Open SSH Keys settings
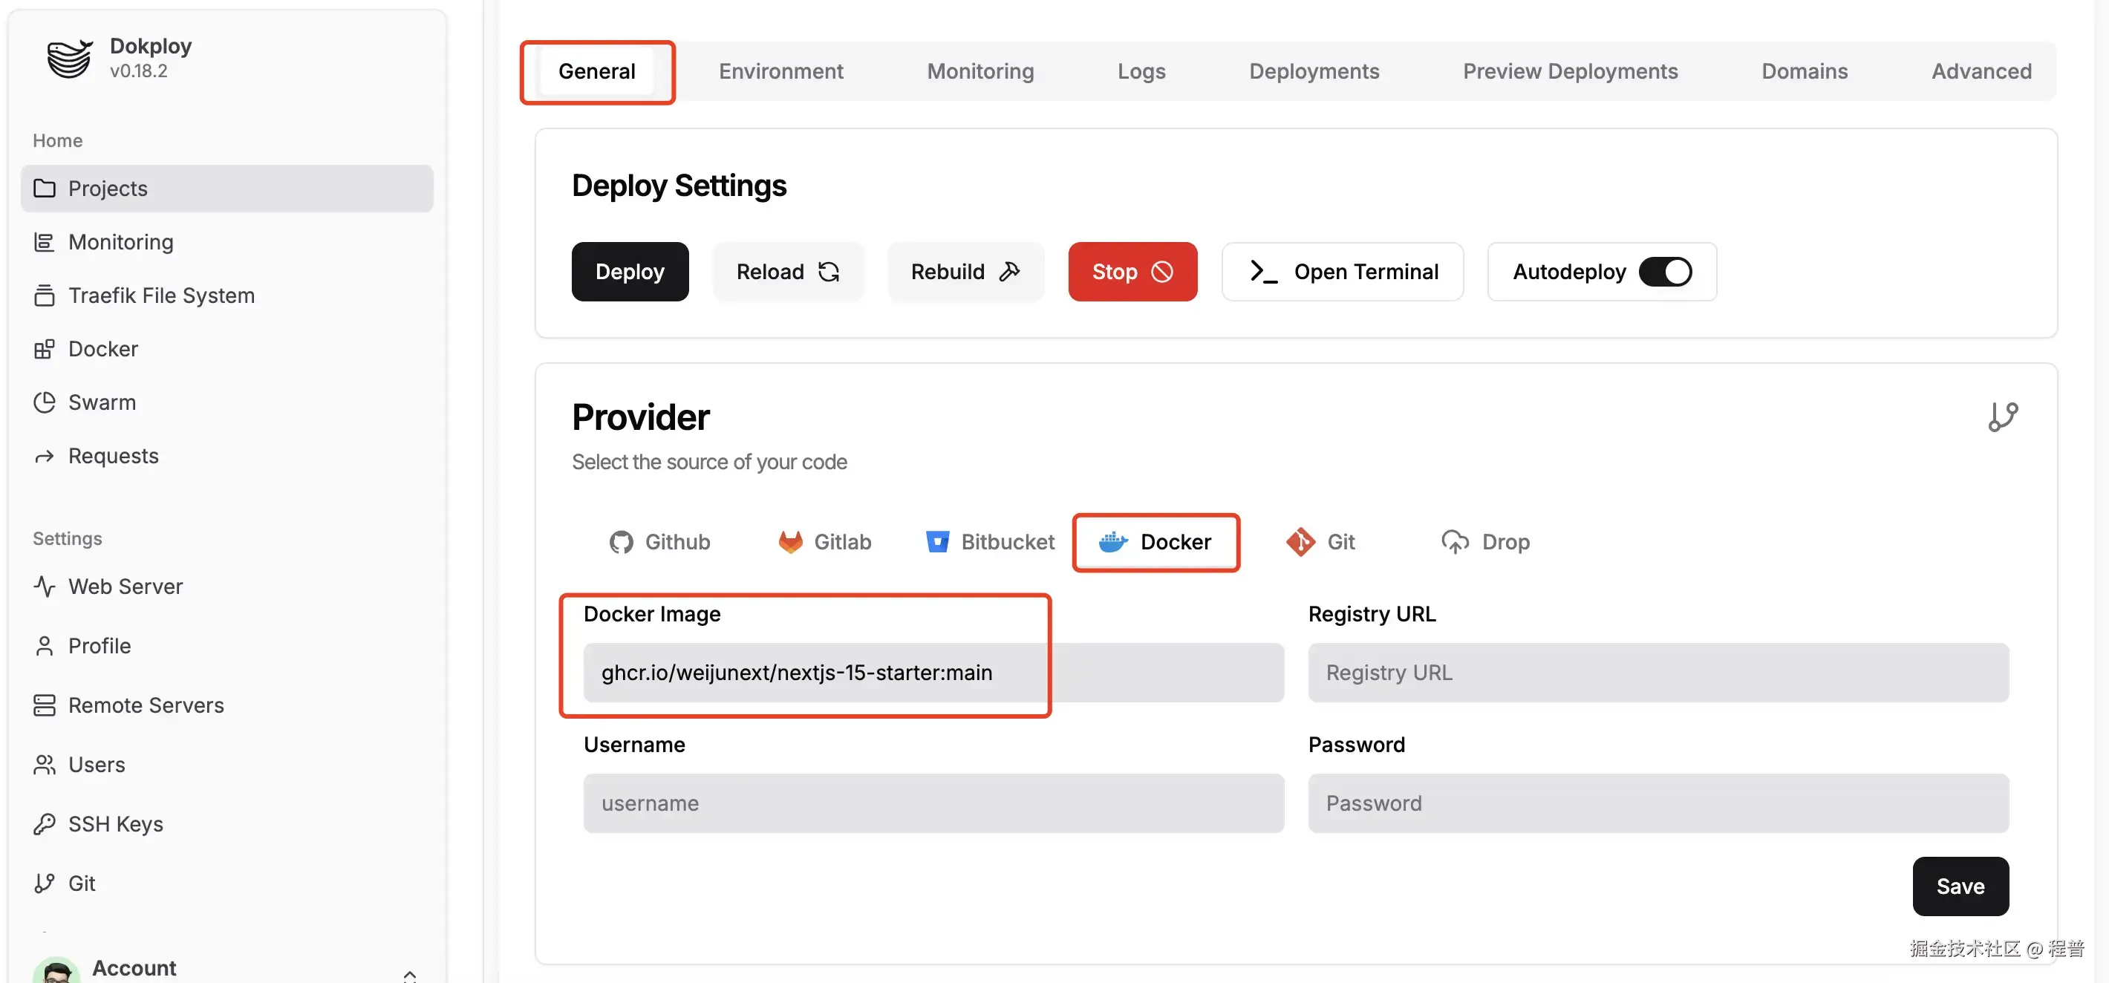The image size is (2109, 983). [x=114, y=823]
